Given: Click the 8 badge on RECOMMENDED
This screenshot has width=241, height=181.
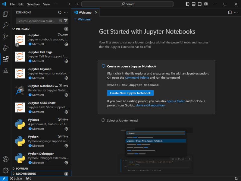Looking at the screenshot, I should [66, 174].
